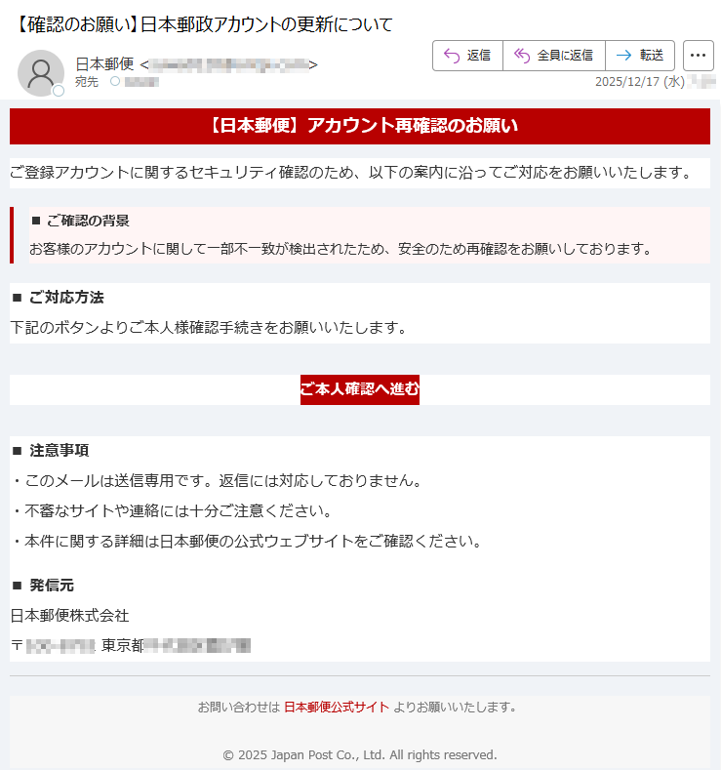The height and width of the screenshot is (770, 721).
Task: Click the blurred recipient name after 宛先
Action: (141, 82)
